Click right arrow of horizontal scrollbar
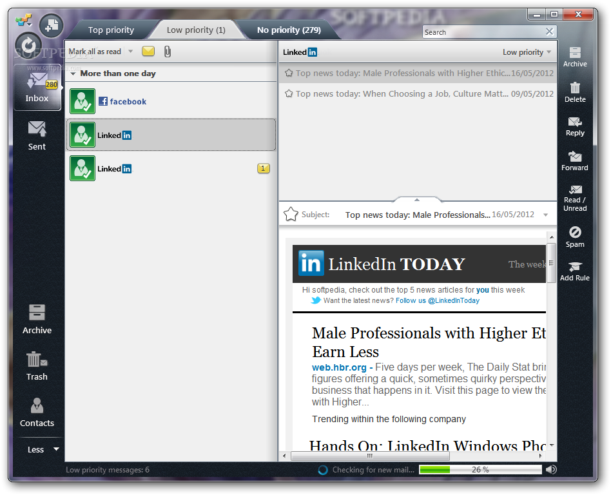This screenshot has height=495, width=611. coord(540,456)
